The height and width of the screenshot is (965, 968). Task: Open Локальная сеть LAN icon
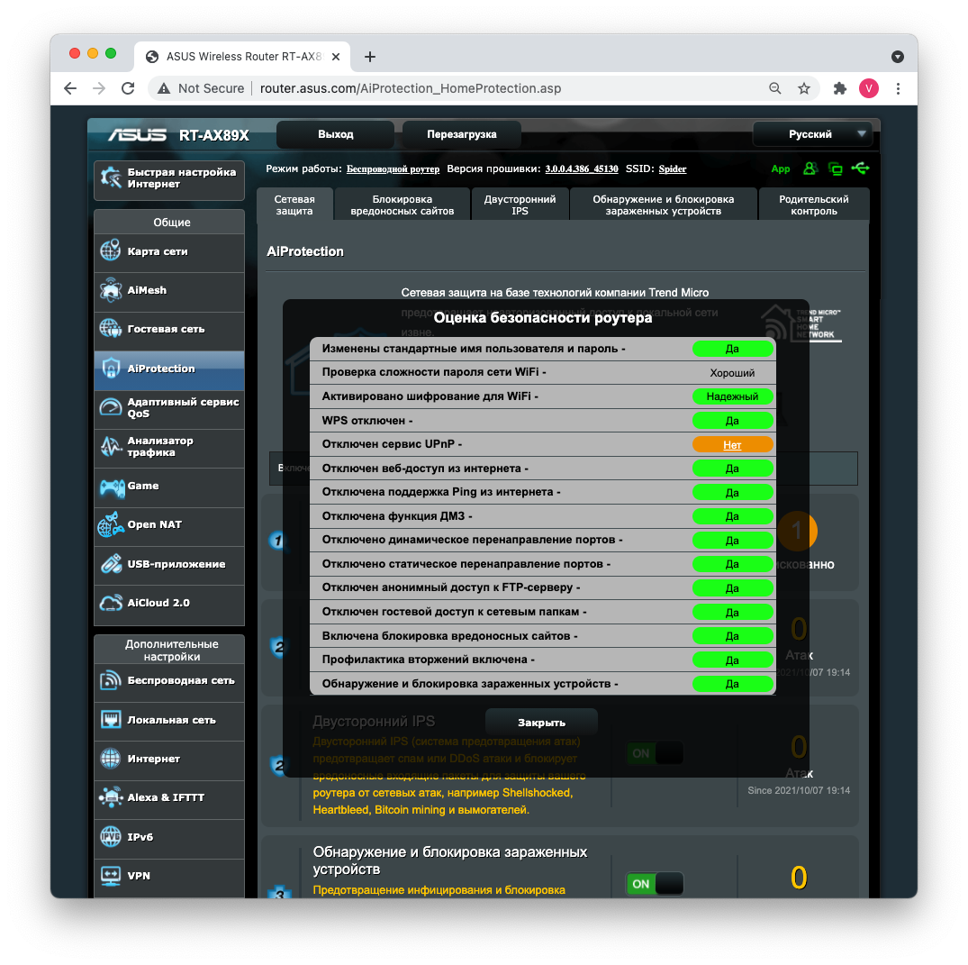tap(111, 720)
